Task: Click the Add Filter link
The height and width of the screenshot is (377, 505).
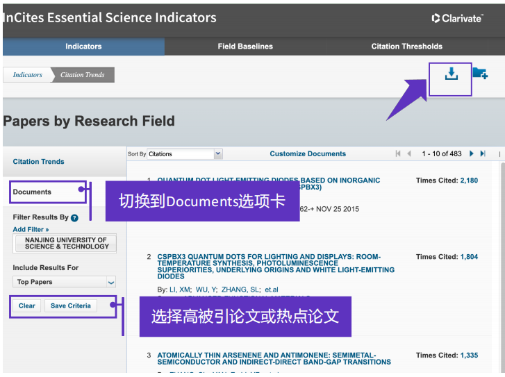Action: (x=31, y=229)
